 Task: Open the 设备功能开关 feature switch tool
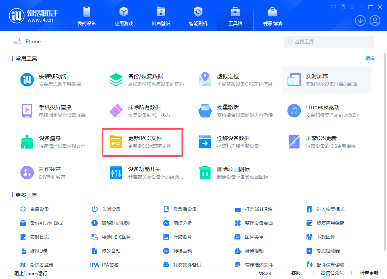(135, 173)
